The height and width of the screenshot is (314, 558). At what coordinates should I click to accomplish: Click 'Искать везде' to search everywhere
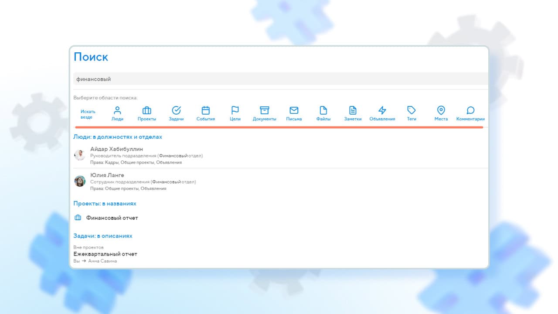coord(88,114)
